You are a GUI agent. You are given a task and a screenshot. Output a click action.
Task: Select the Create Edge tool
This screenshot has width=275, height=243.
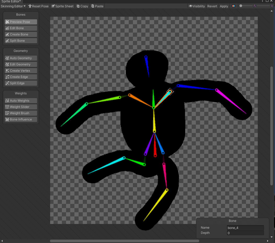click(21, 77)
